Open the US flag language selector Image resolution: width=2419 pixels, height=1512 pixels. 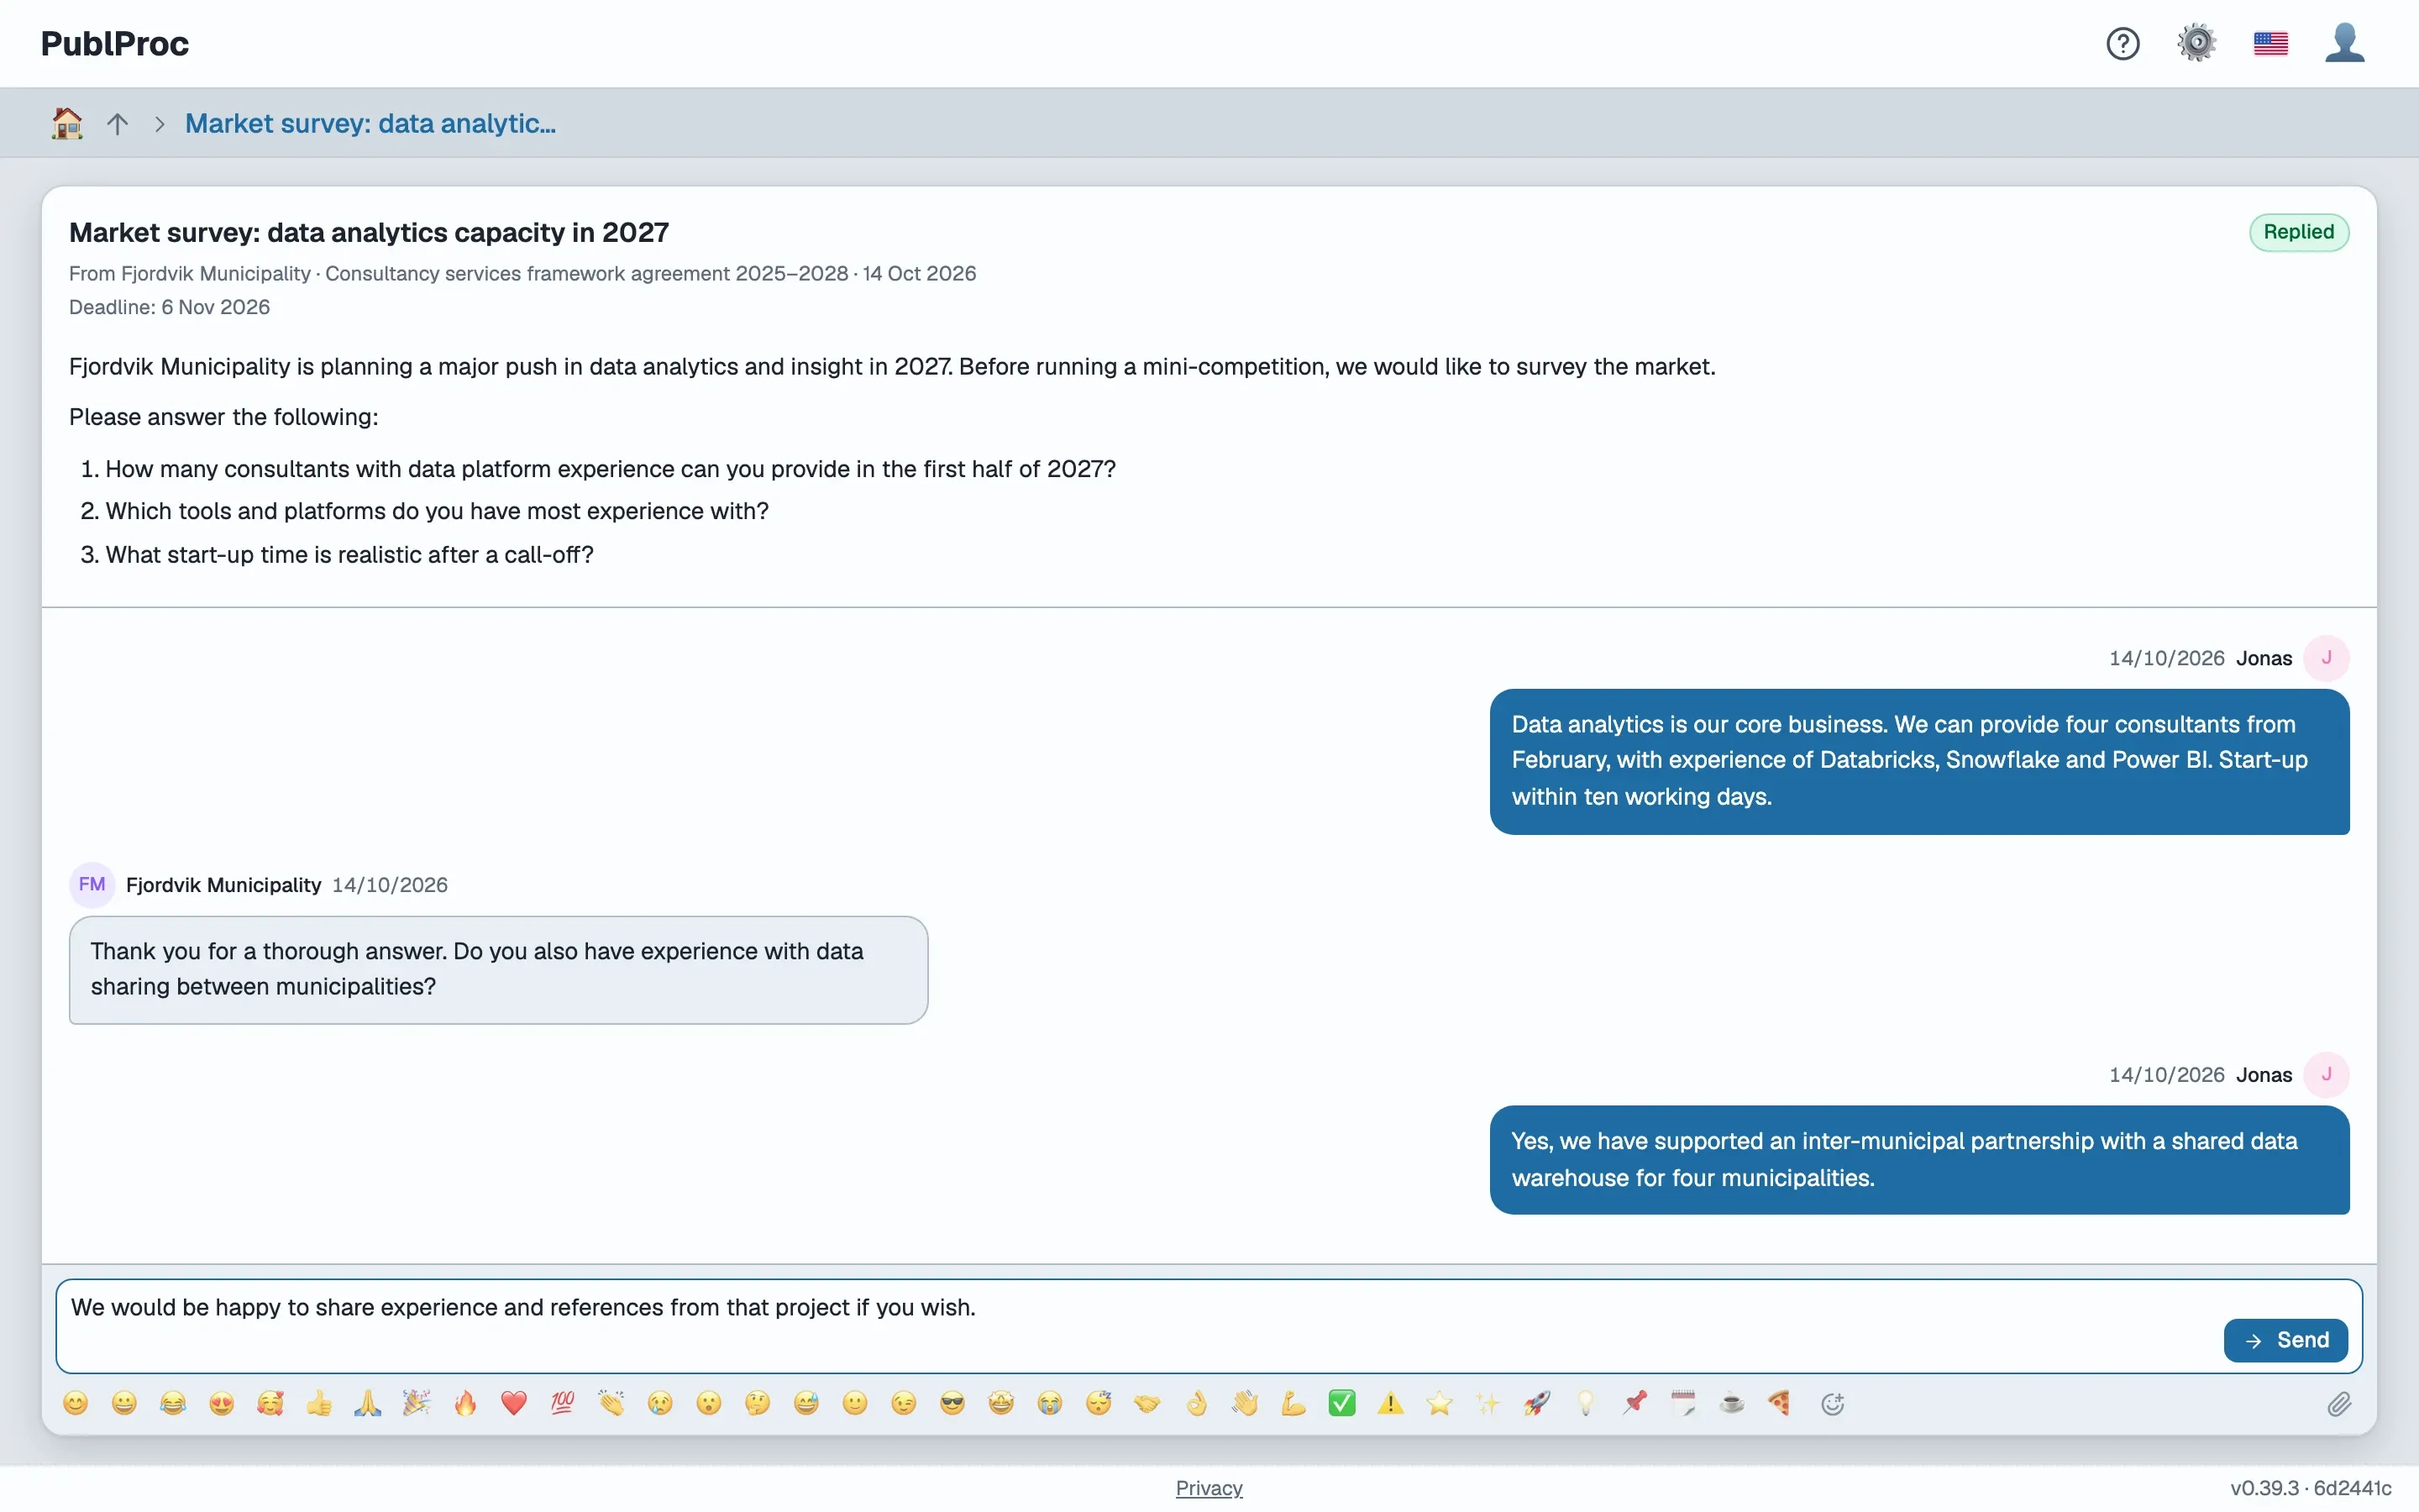pos(2270,44)
